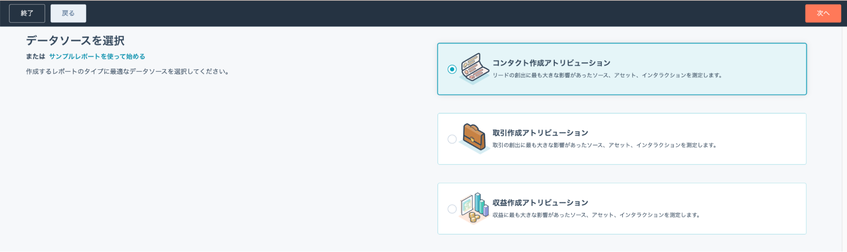The height and width of the screenshot is (252, 847).
Task: Select 取引作成アトリビューション radio button
Action: [452, 139]
